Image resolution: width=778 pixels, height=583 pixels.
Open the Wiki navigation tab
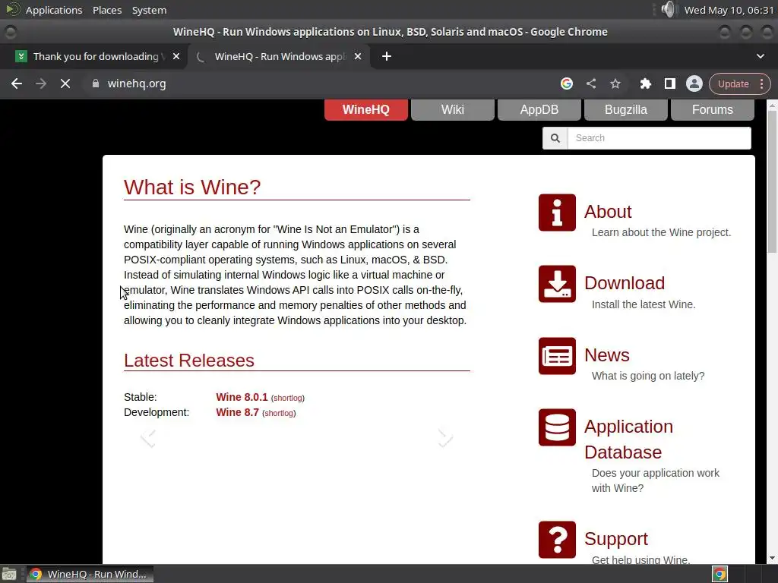pos(453,109)
